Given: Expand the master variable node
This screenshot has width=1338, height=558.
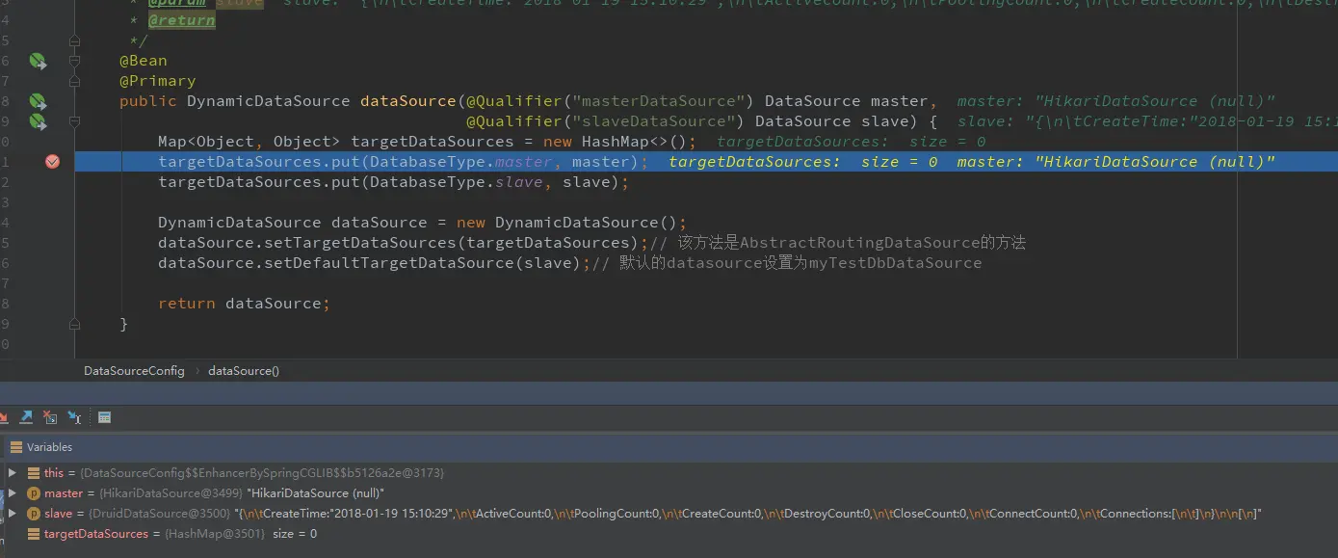Looking at the screenshot, I should [x=12, y=493].
